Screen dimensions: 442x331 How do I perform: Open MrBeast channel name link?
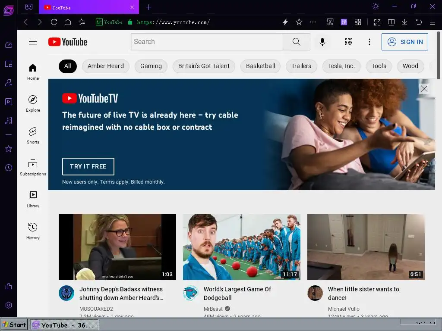point(213,309)
